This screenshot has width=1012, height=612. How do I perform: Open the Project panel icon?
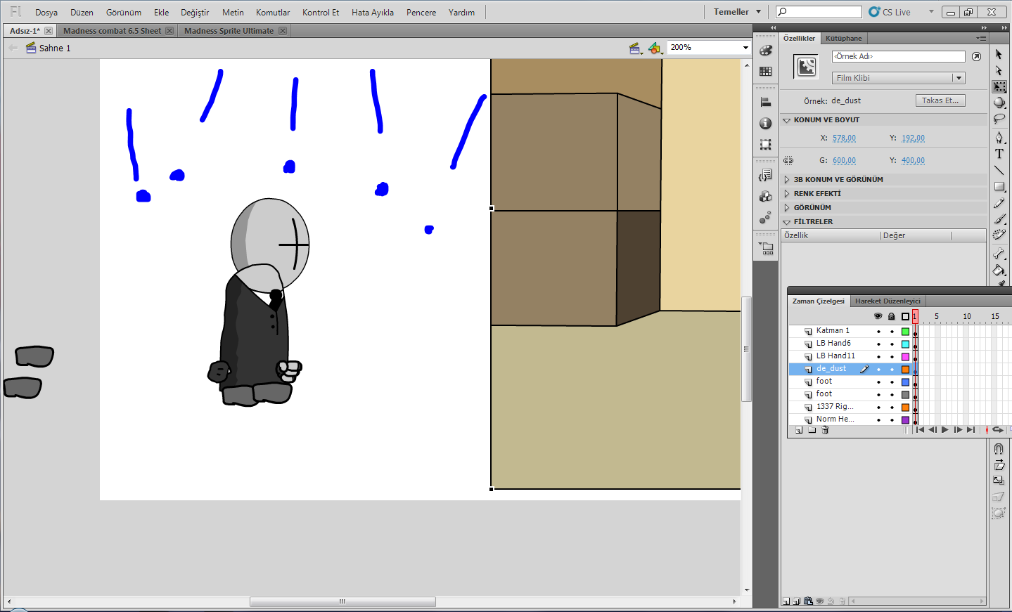coord(766,248)
